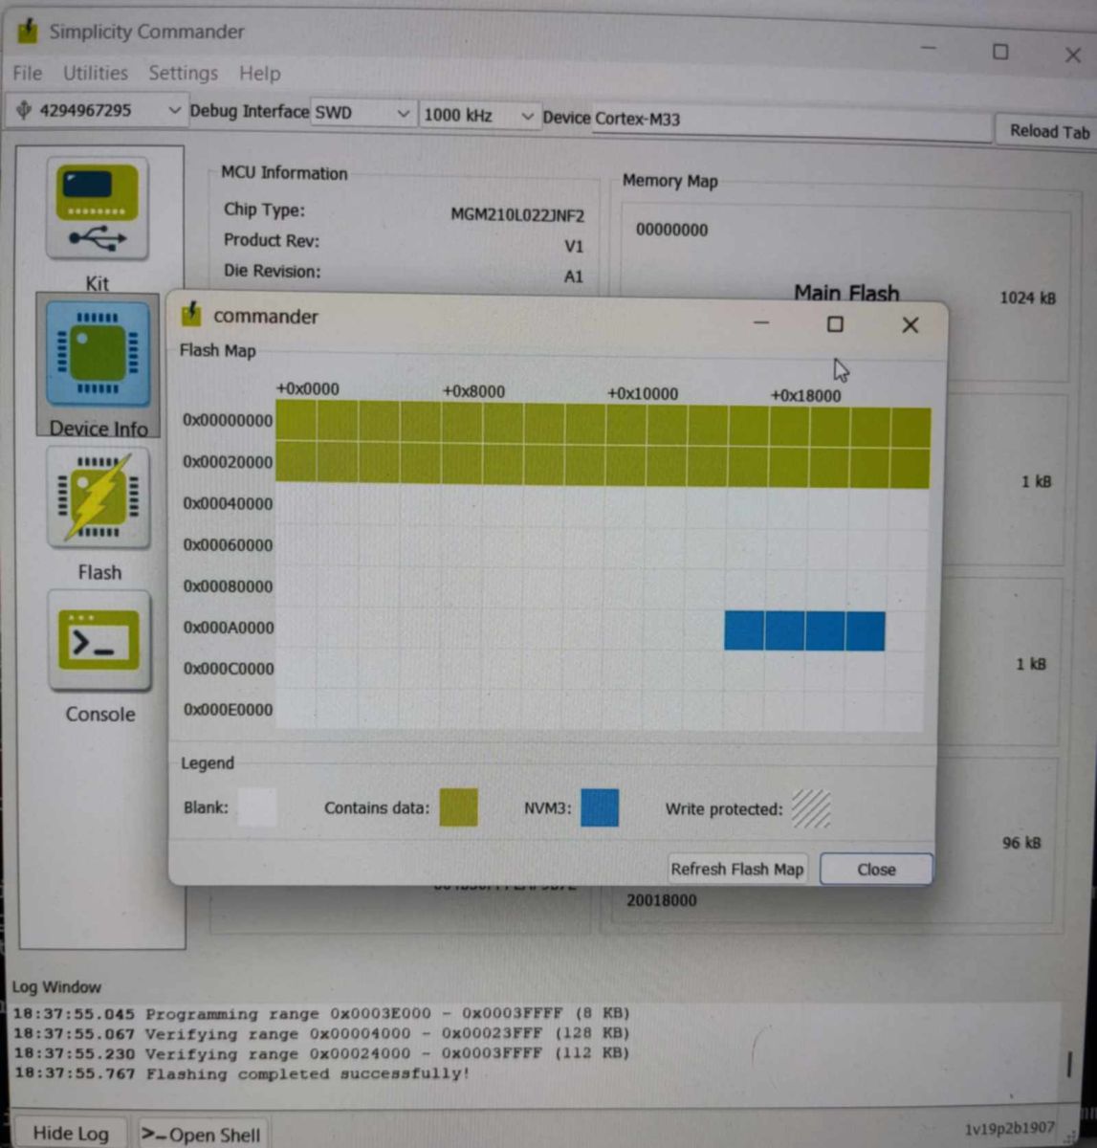The height and width of the screenshot is (1148, 1097).
Task: Click the address 20018000 in Memory Map
Action: (662, 900)
